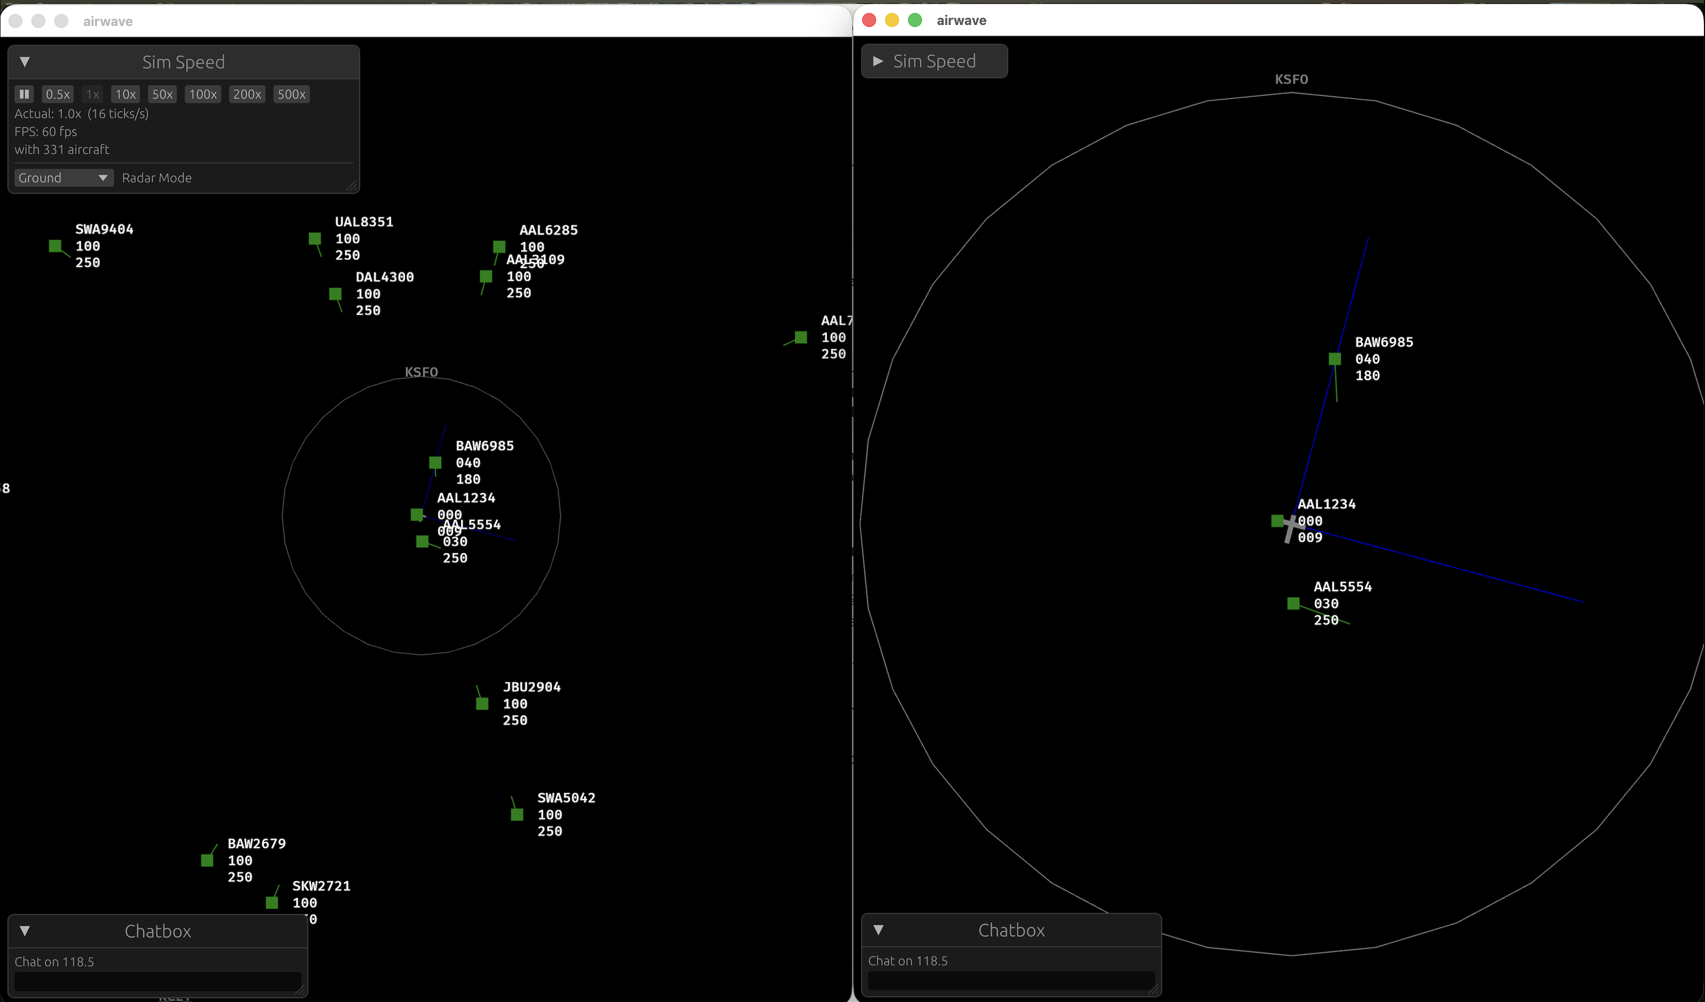This screenshot has width=1705, height=1002.
Task: Click the SWA5042 aircraft marker
Action: click(x=517, y=814)
